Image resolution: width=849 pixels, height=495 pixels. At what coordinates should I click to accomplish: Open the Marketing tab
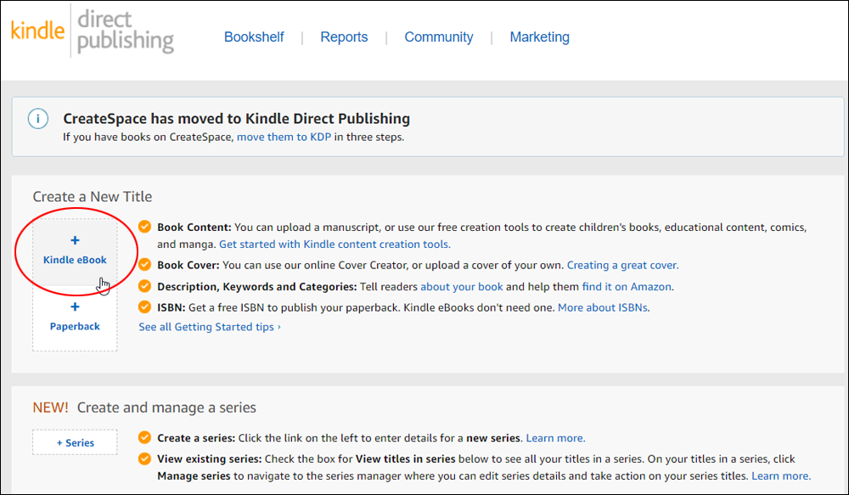tap(539, 37)
